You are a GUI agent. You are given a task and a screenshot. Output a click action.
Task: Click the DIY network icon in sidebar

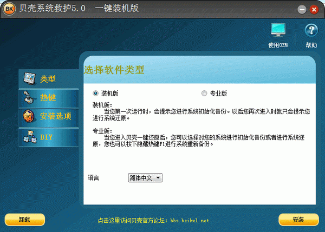coord(30,137)
